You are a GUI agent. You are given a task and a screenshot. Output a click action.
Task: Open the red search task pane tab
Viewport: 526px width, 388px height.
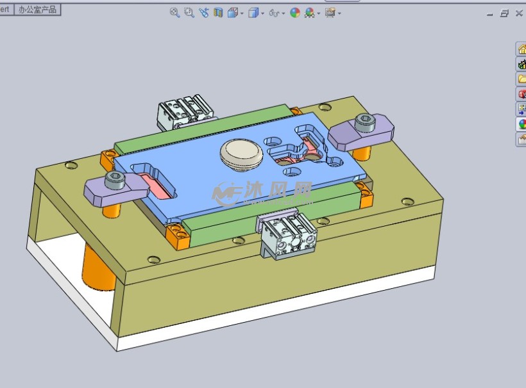(521, 94)
